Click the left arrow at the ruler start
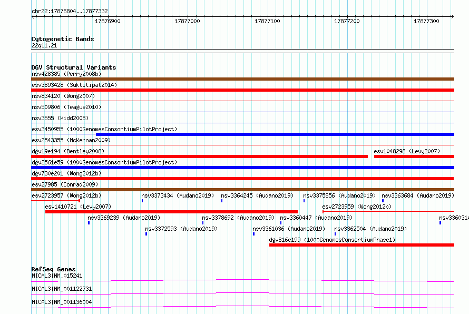This screenshot has width=469, height=314. [x=33, y=16]
